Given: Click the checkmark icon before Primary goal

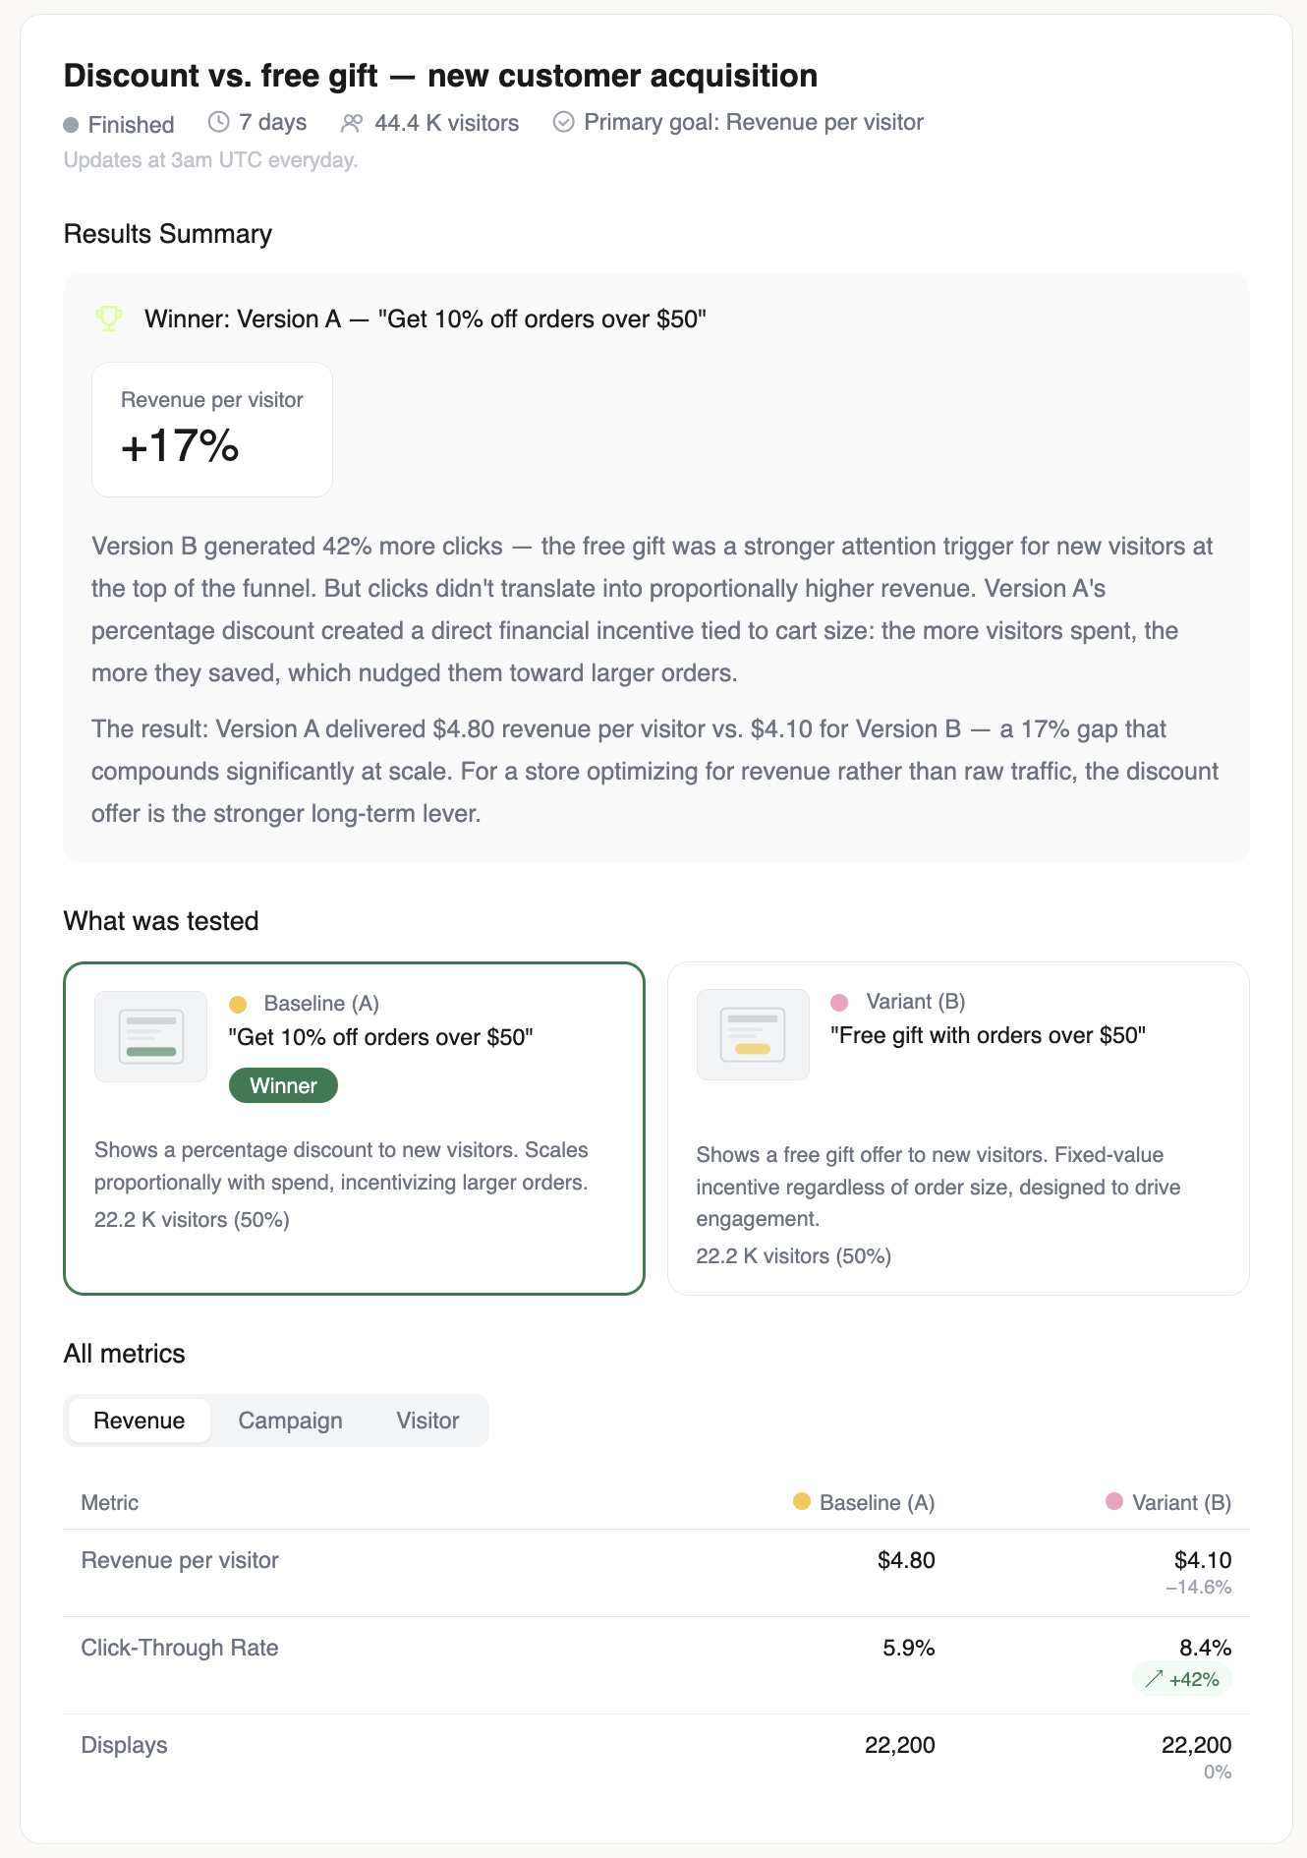Looking at the screenshot, I should 563,122.
